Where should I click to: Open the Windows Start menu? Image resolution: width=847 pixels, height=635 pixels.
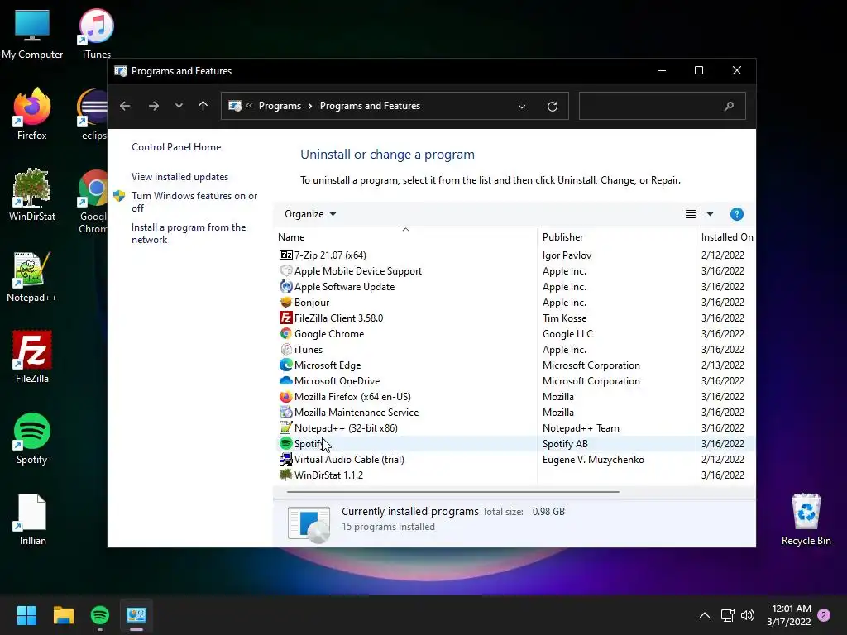pyautogui.click(x=26, y=615)
